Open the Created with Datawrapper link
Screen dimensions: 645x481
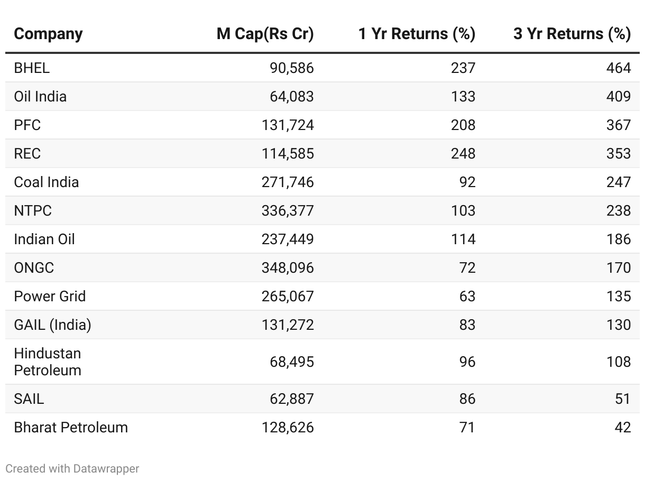pos(72,468)
